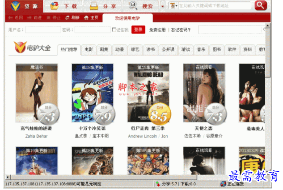Go to home page with 主页
Screen dimensions: 283x190
coord(91,18)
